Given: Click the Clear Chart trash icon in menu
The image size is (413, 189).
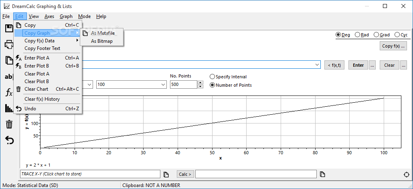Looking at the screenshot, I should click(18, 89).
